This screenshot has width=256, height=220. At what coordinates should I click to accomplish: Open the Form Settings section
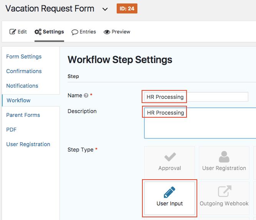(24, 57)
